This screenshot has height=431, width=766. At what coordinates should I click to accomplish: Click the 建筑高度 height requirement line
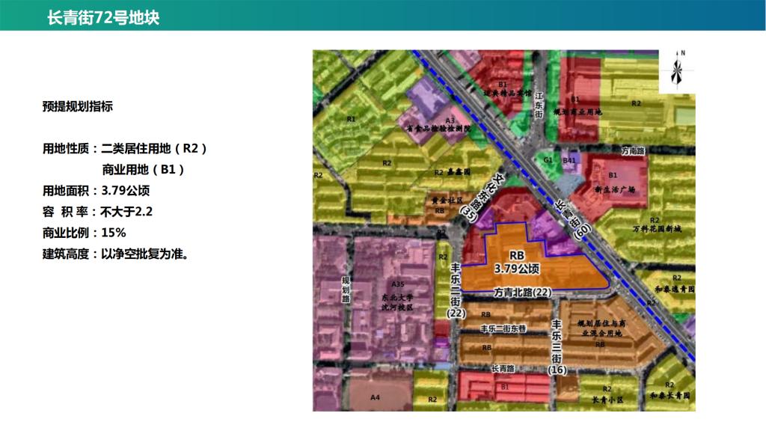[x=115, y=253]
